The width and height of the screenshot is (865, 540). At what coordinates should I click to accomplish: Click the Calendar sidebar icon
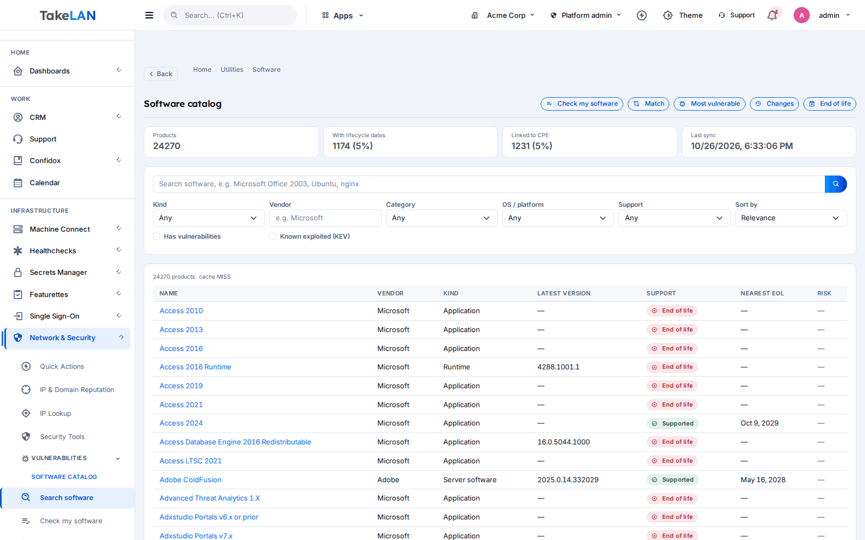(x=18, y=183)
